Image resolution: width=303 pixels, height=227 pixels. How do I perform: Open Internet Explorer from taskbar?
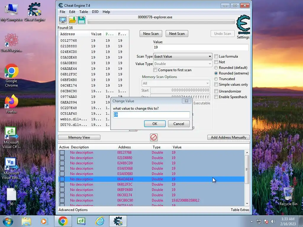[x=100, y=221]
